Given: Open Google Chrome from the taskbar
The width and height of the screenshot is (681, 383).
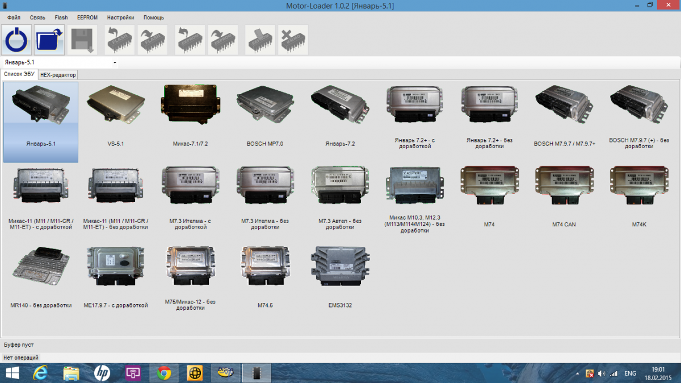Looking at the screenshot, I should [164, 373].
